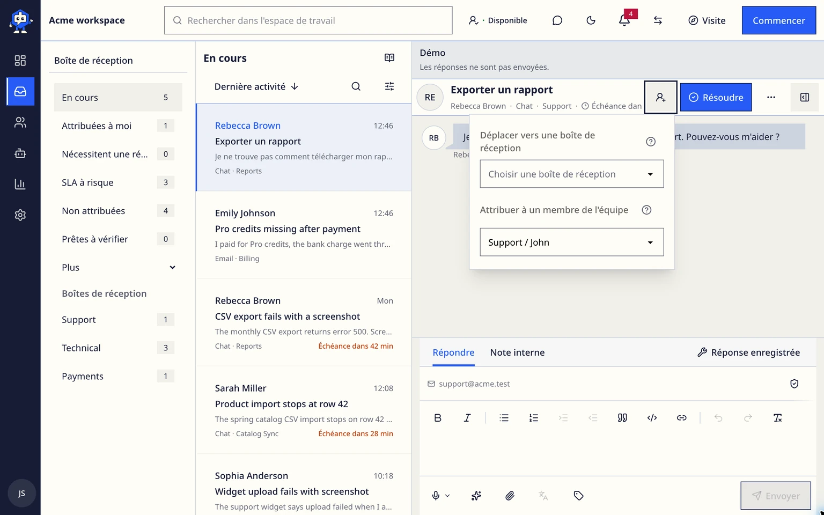Screen dimensions: 824x515
Task: Start the Visite tour
Action: coord(707,20)
